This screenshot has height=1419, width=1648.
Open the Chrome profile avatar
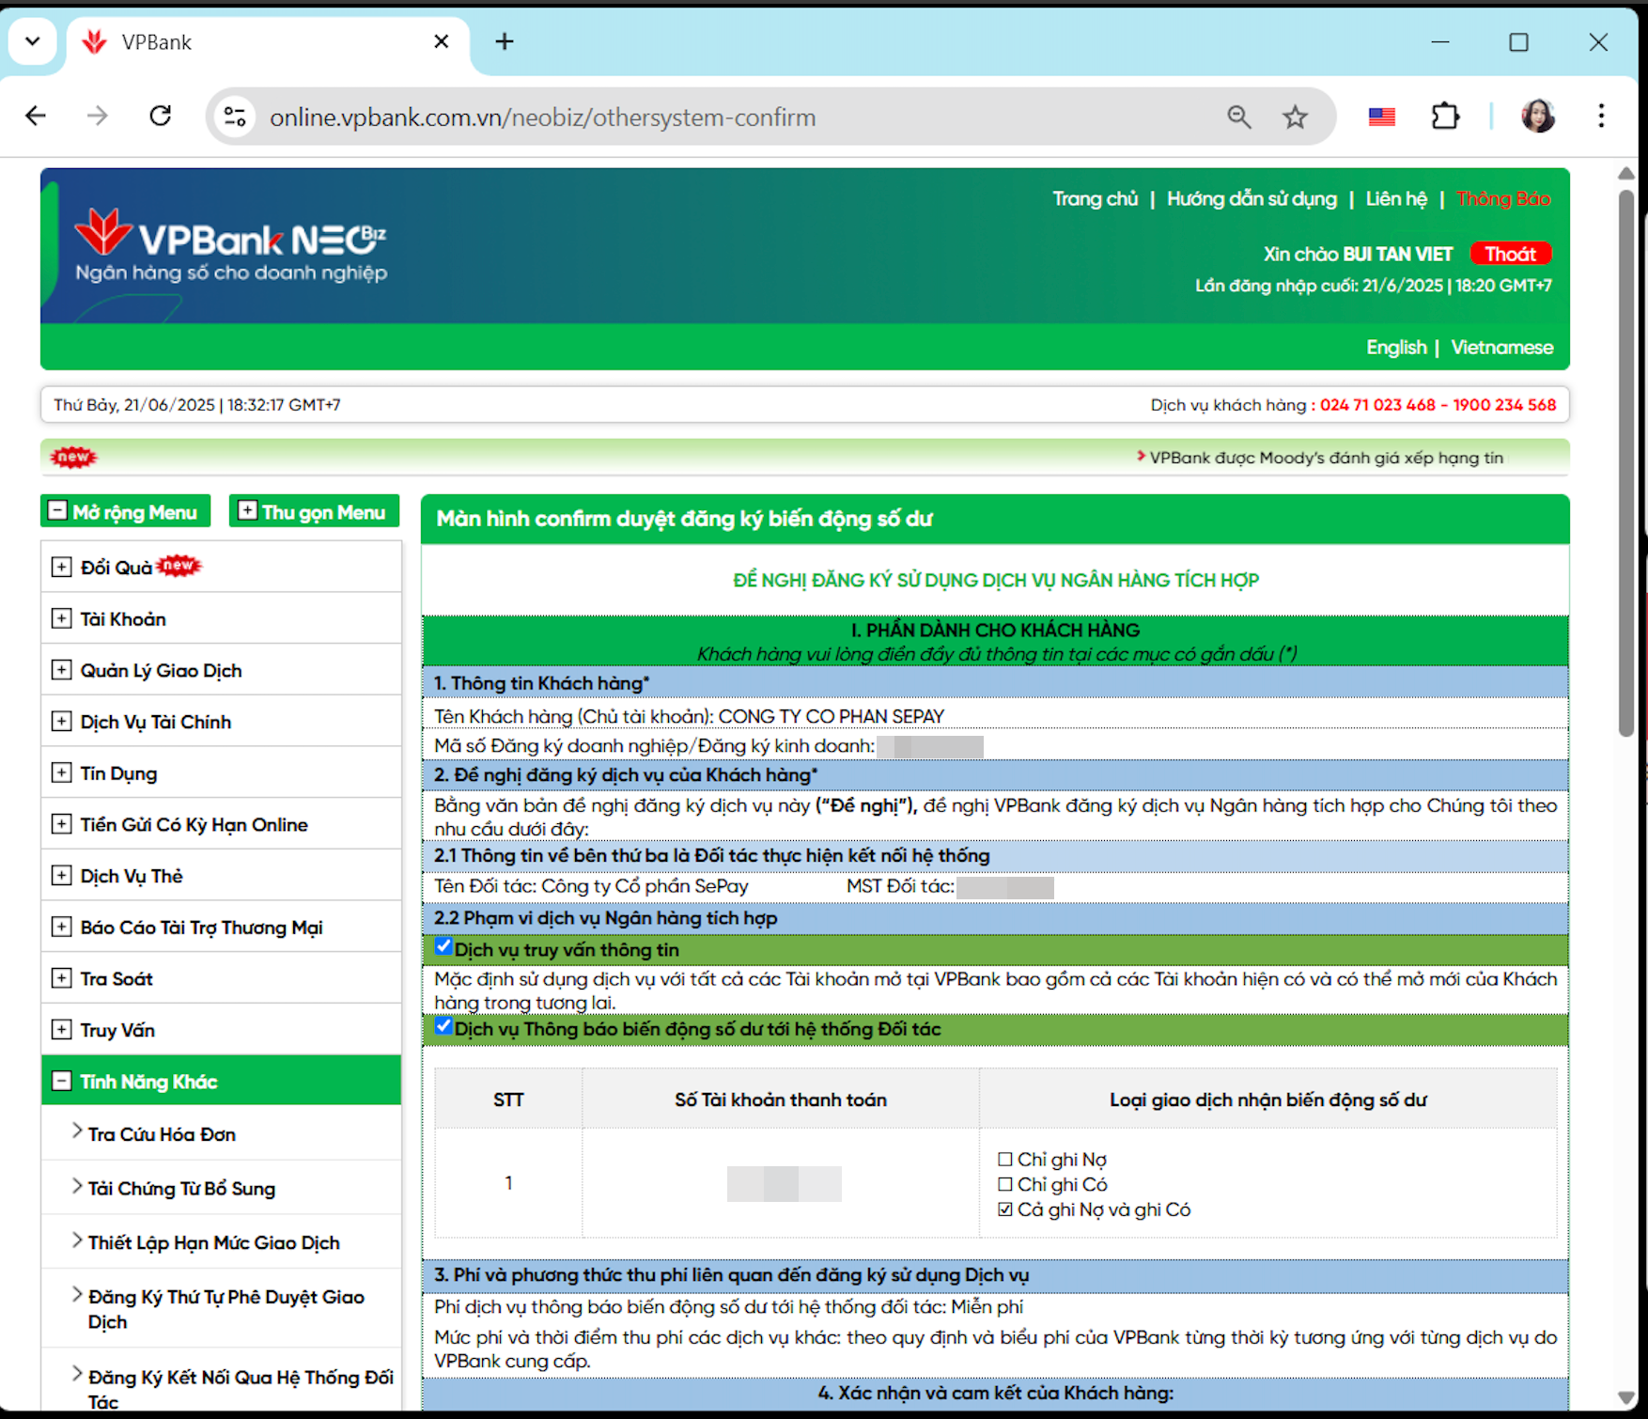point(1537,117)
